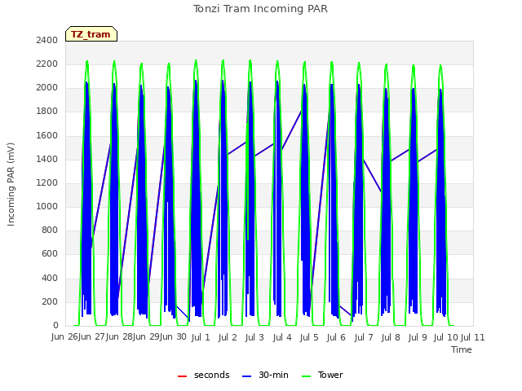Click the Jul 11 x-axis date label
Screen dimensions: 522x391
[x=473, y=337]
